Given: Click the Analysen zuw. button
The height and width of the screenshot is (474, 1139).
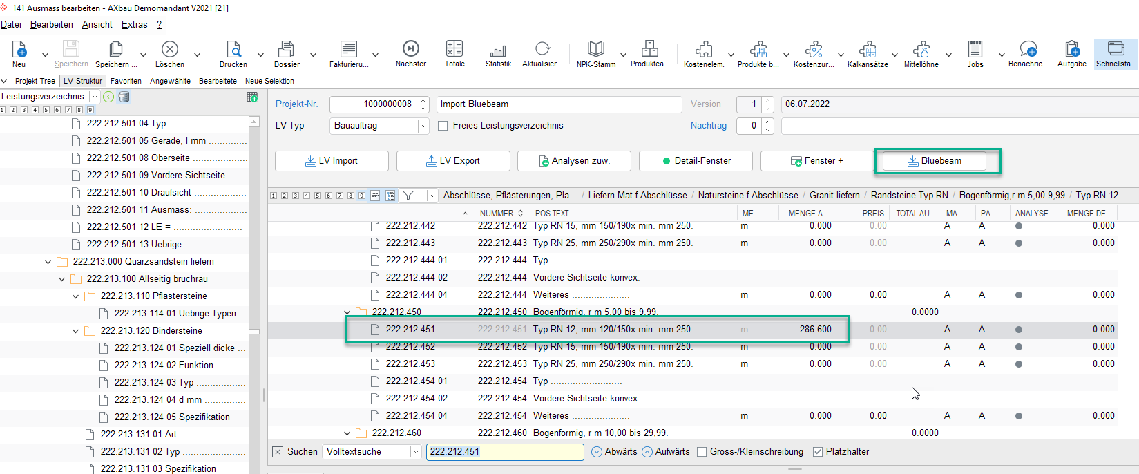Looking at the screenshot, I should (574, 161).
